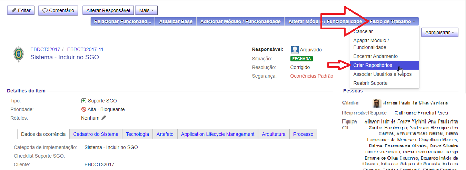The width and height of the screenshot is (466, 170).
Task: Switch to the Cadastro do Sistema tab
Action: [x=96, y=134]
